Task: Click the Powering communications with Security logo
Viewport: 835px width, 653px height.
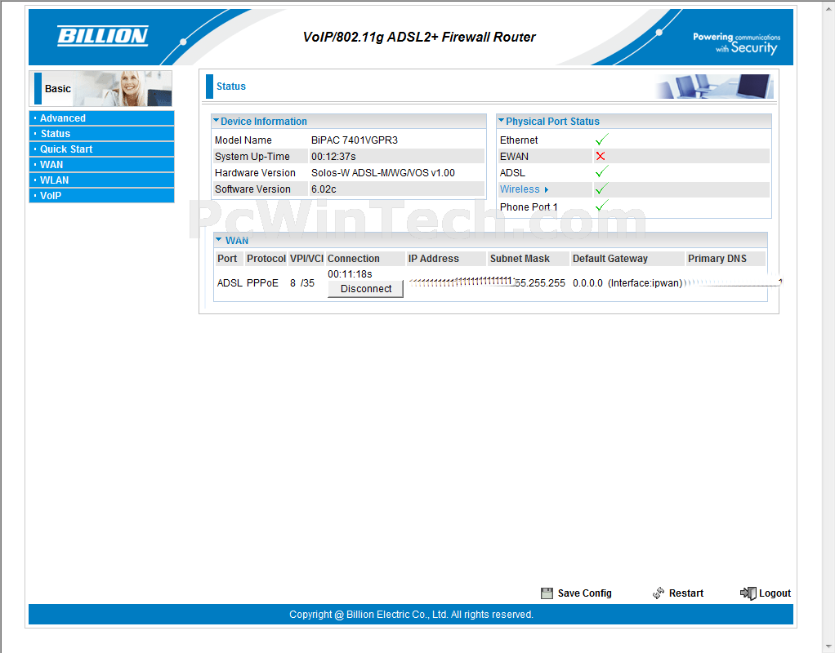Action: coord(736,43)
